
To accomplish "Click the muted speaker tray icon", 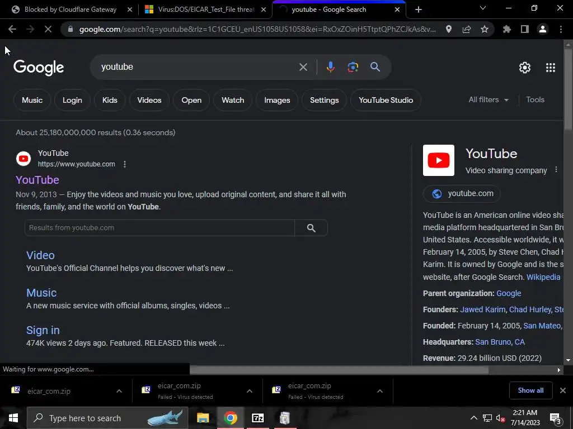I will click(500, 418).
